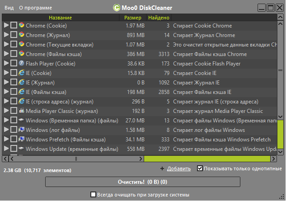The width and height of the screenshot is (286, 201).
Task: Click the Moo0 DiskCleaner logo icon
Action: click(117, 8)
